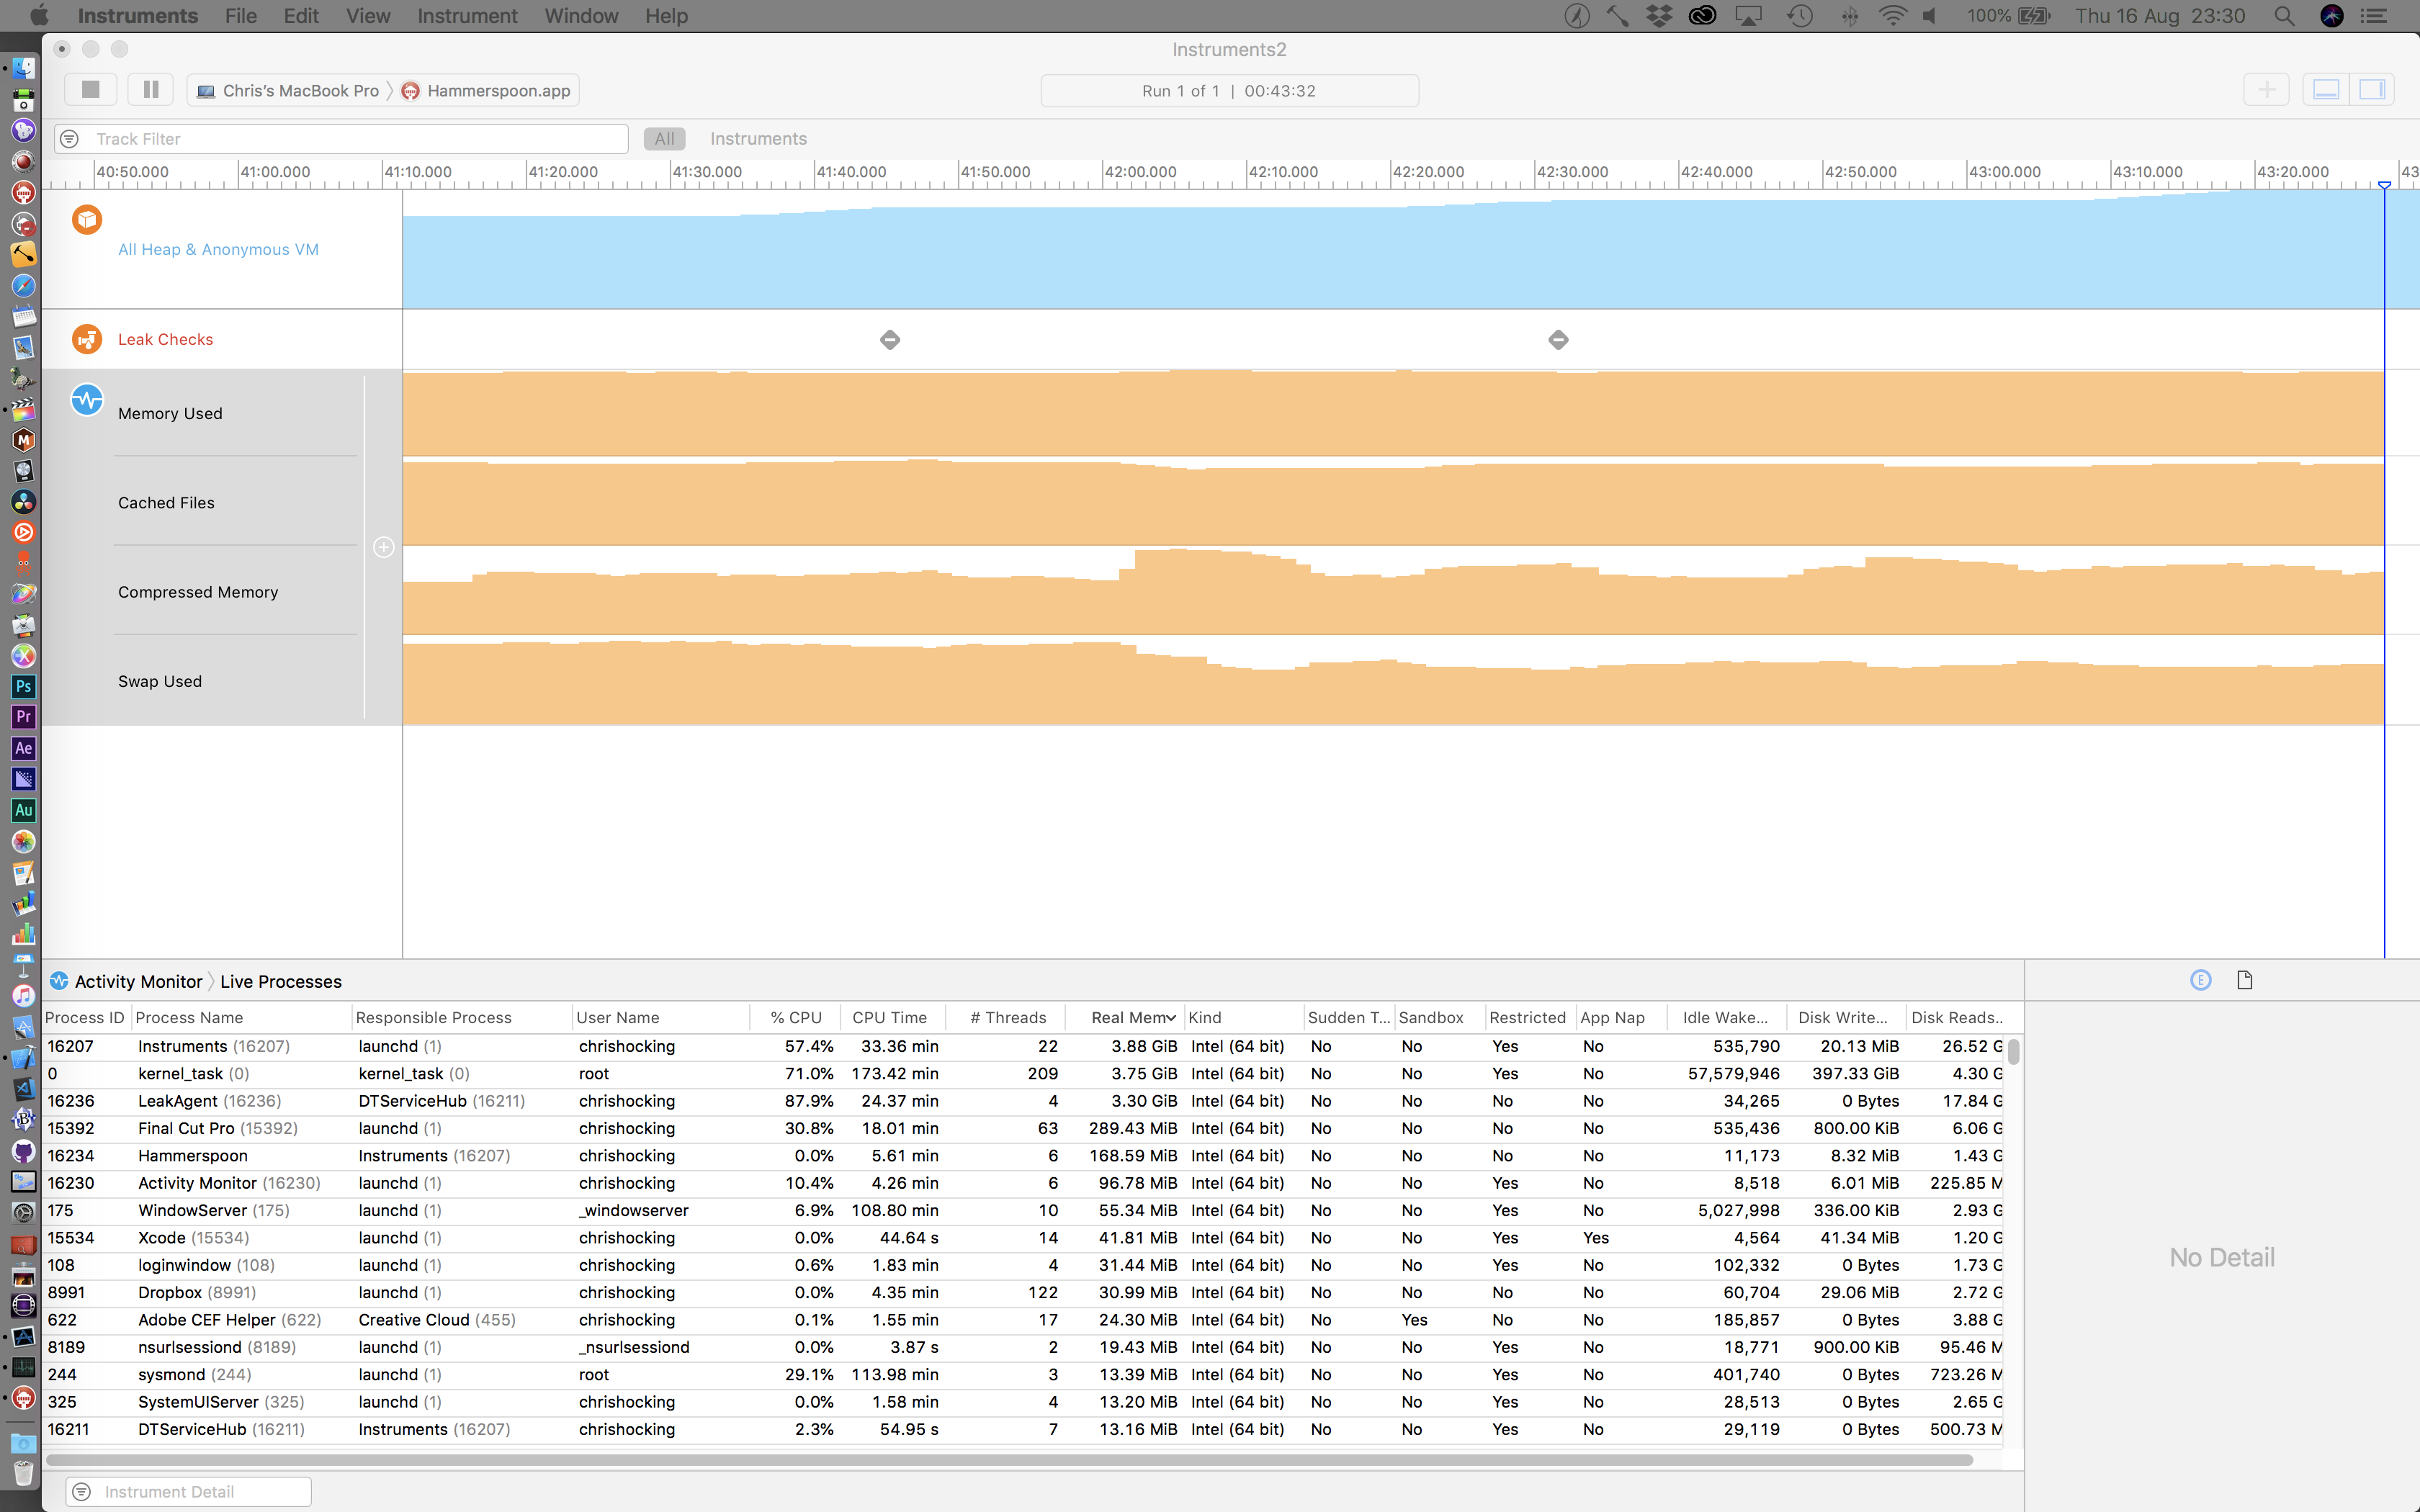Switch to the Live Processes view label

pos(280,981)
